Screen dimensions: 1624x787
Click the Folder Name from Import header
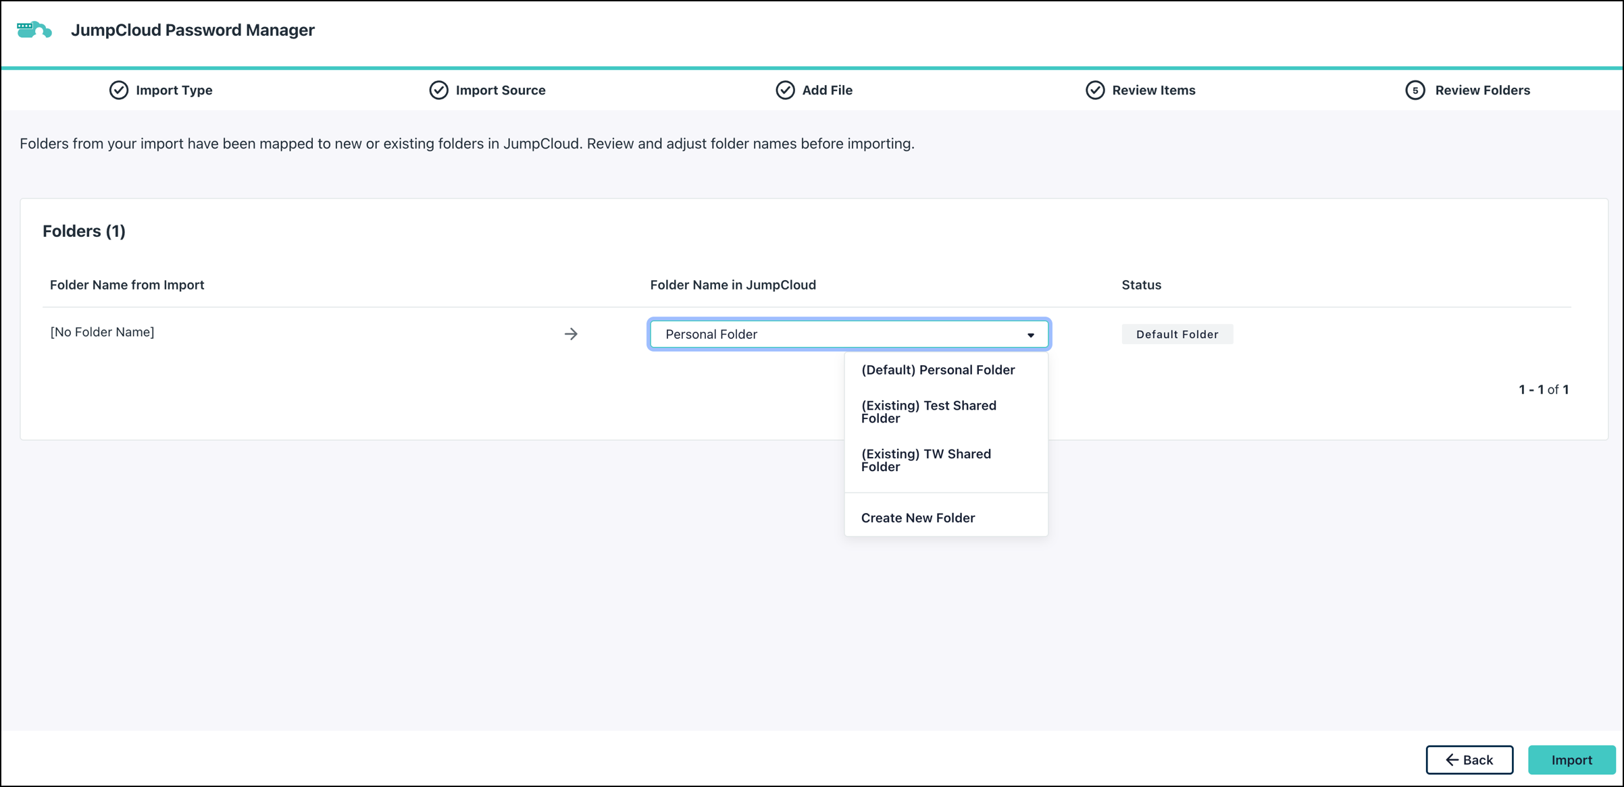[127, 285]
